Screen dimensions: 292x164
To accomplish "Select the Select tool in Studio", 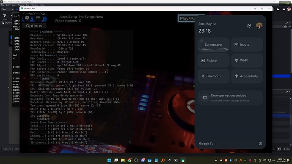I will 5,16.
